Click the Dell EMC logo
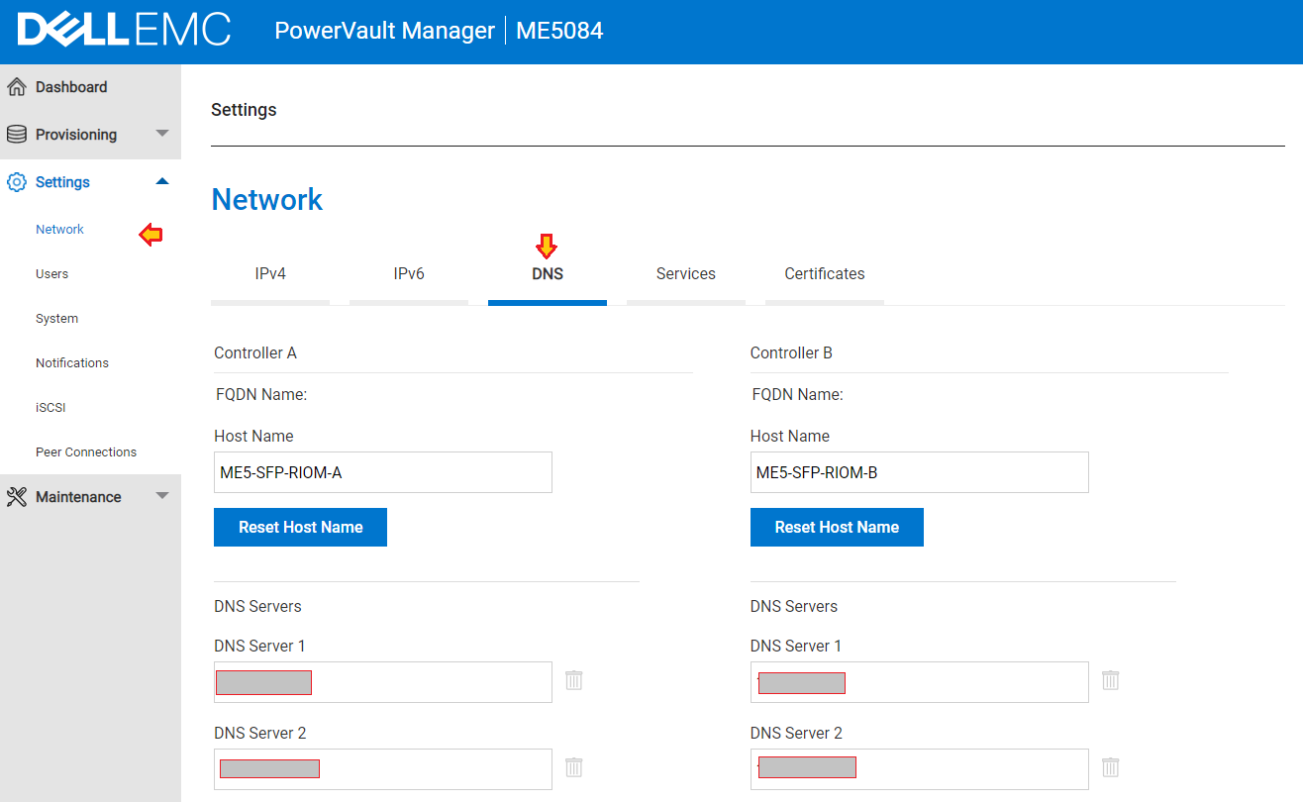The image size is (1303, 802). pos(124,31)
